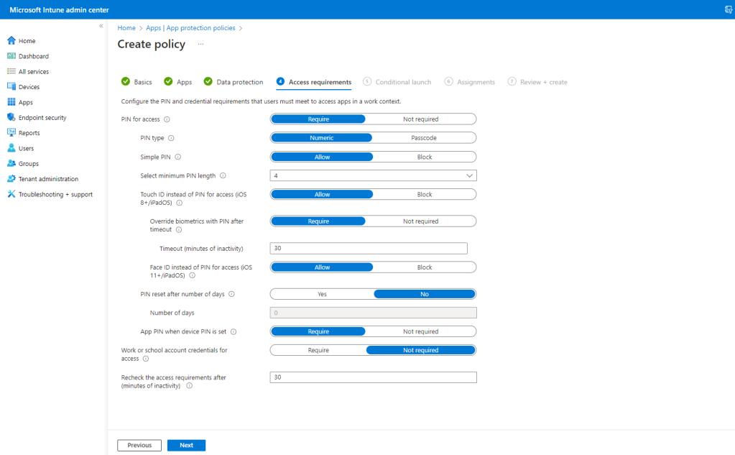Click the Reports icon in sidebar
The width and height of the screenshot is (735, 455).
coord(11,133)
